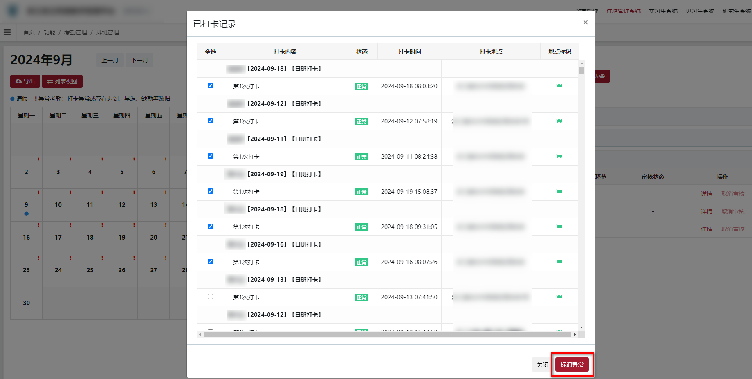
Task: Switch to 列表视图 list view
Action: [x=62, y=81]
